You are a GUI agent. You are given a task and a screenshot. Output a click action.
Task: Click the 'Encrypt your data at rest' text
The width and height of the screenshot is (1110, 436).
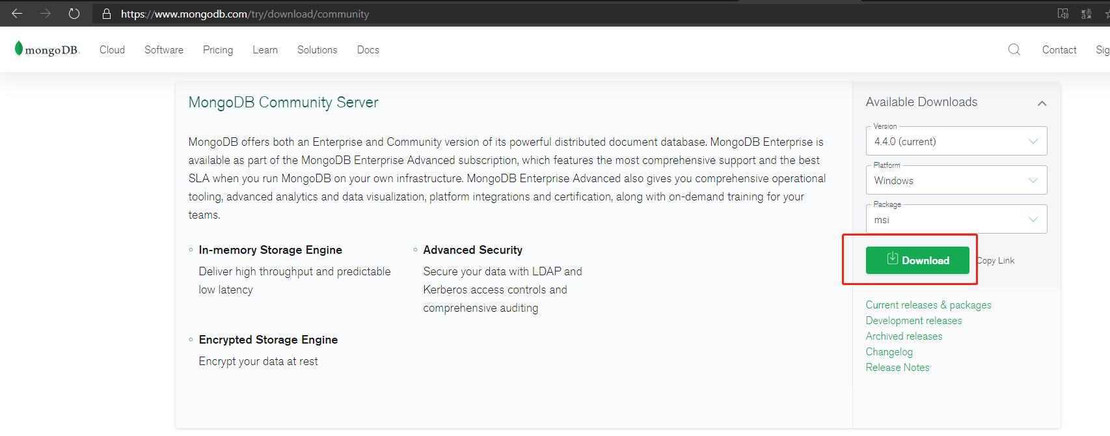[x=258, y=361]
